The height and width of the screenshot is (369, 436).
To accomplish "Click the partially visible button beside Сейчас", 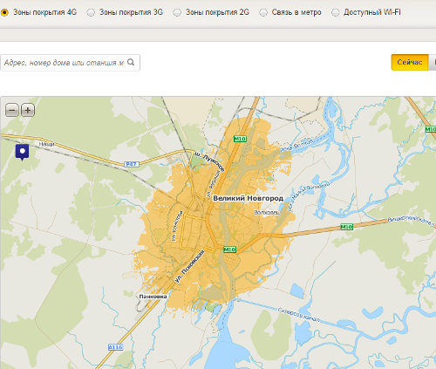I will 433,62.
